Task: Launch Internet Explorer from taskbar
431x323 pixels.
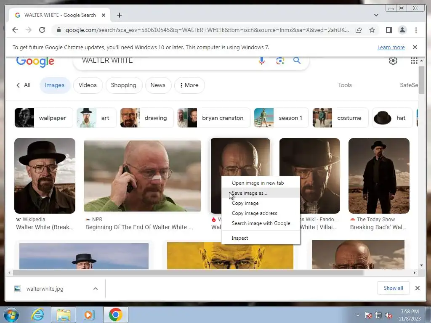Action: click(37, 315)
